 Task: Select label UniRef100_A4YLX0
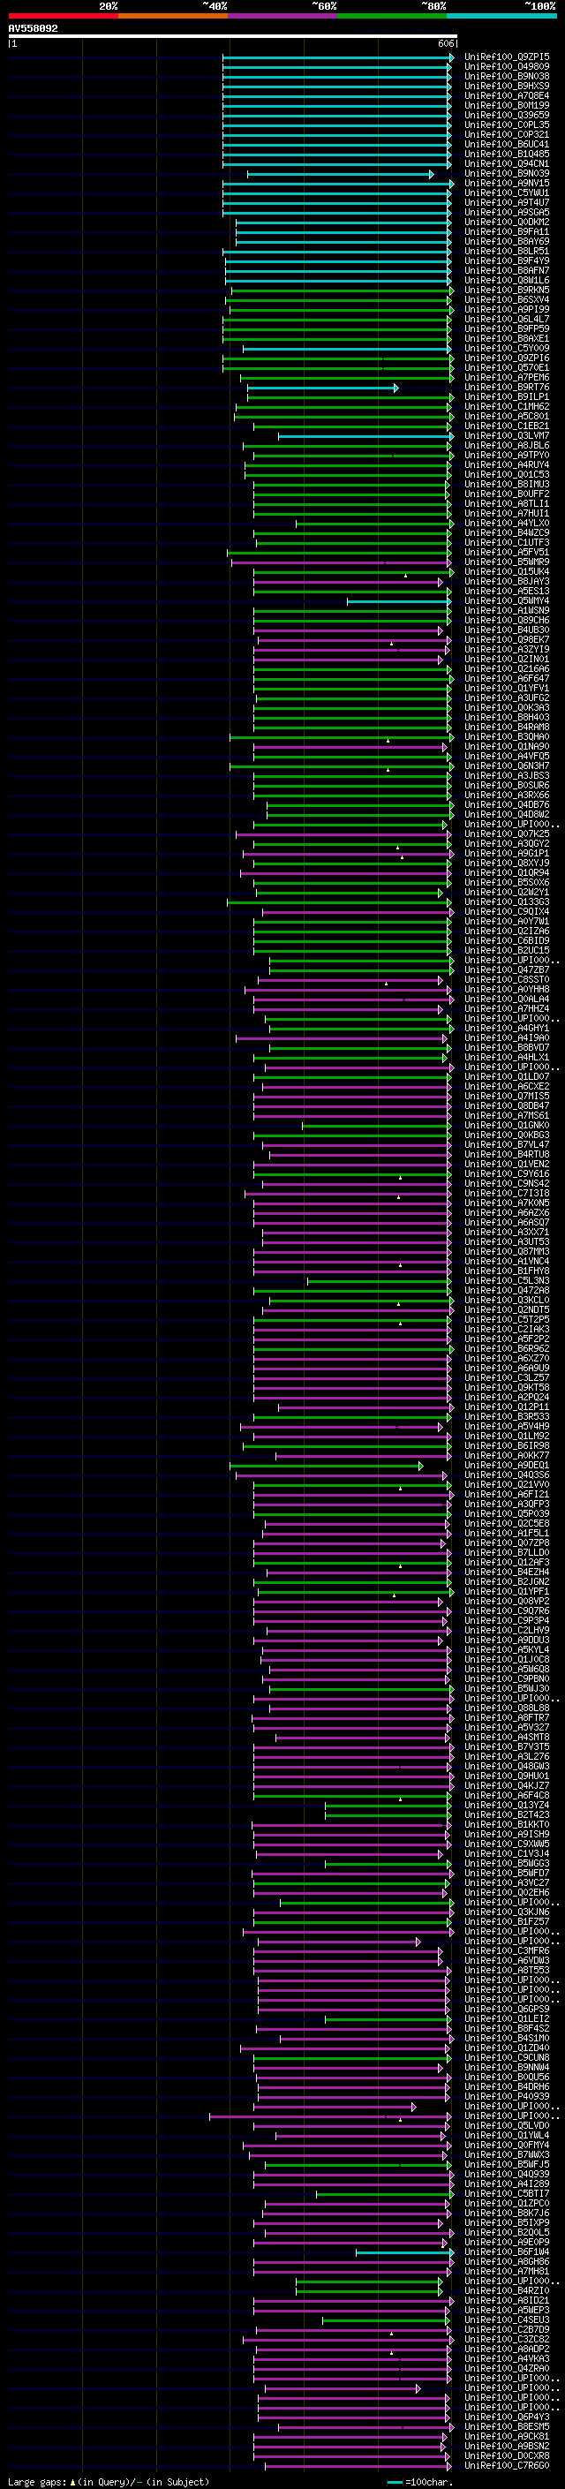pos(507,524)
